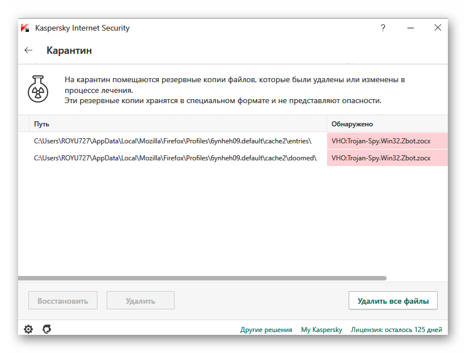Screen dimensions: 466x353
Task: Sort by the Путь column header
Action: [x=178, y=124]
